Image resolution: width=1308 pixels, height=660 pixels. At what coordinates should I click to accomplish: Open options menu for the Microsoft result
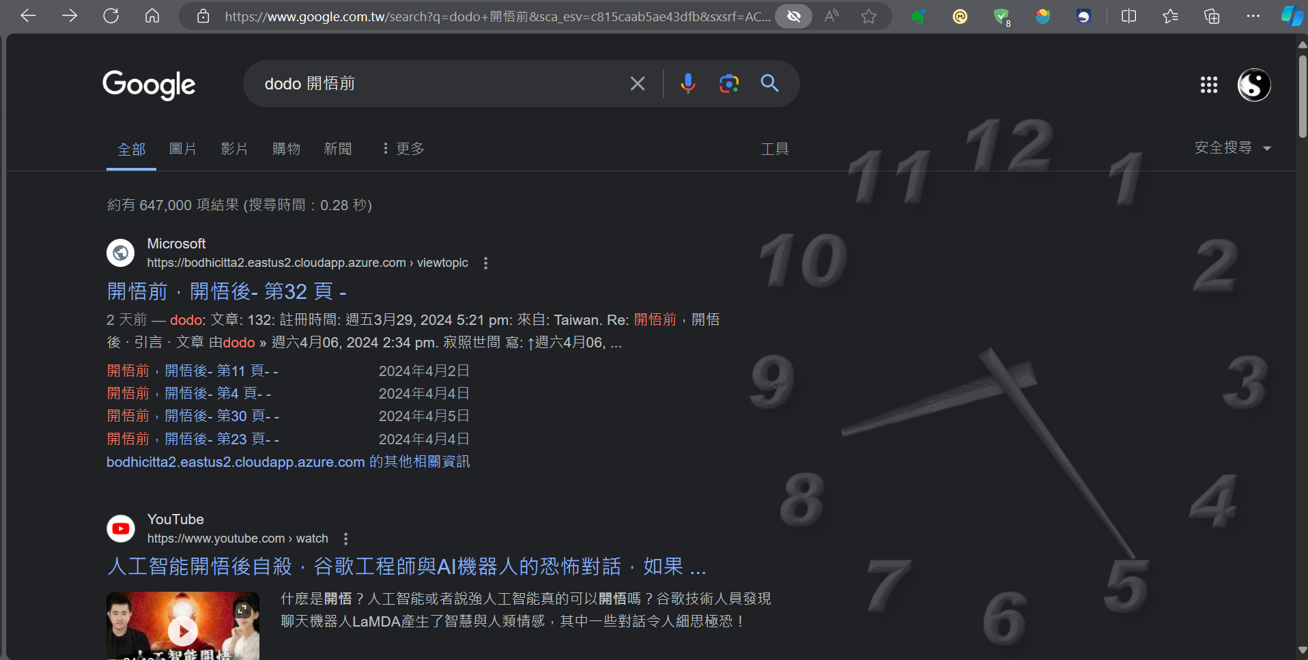[x=485, y=263]
